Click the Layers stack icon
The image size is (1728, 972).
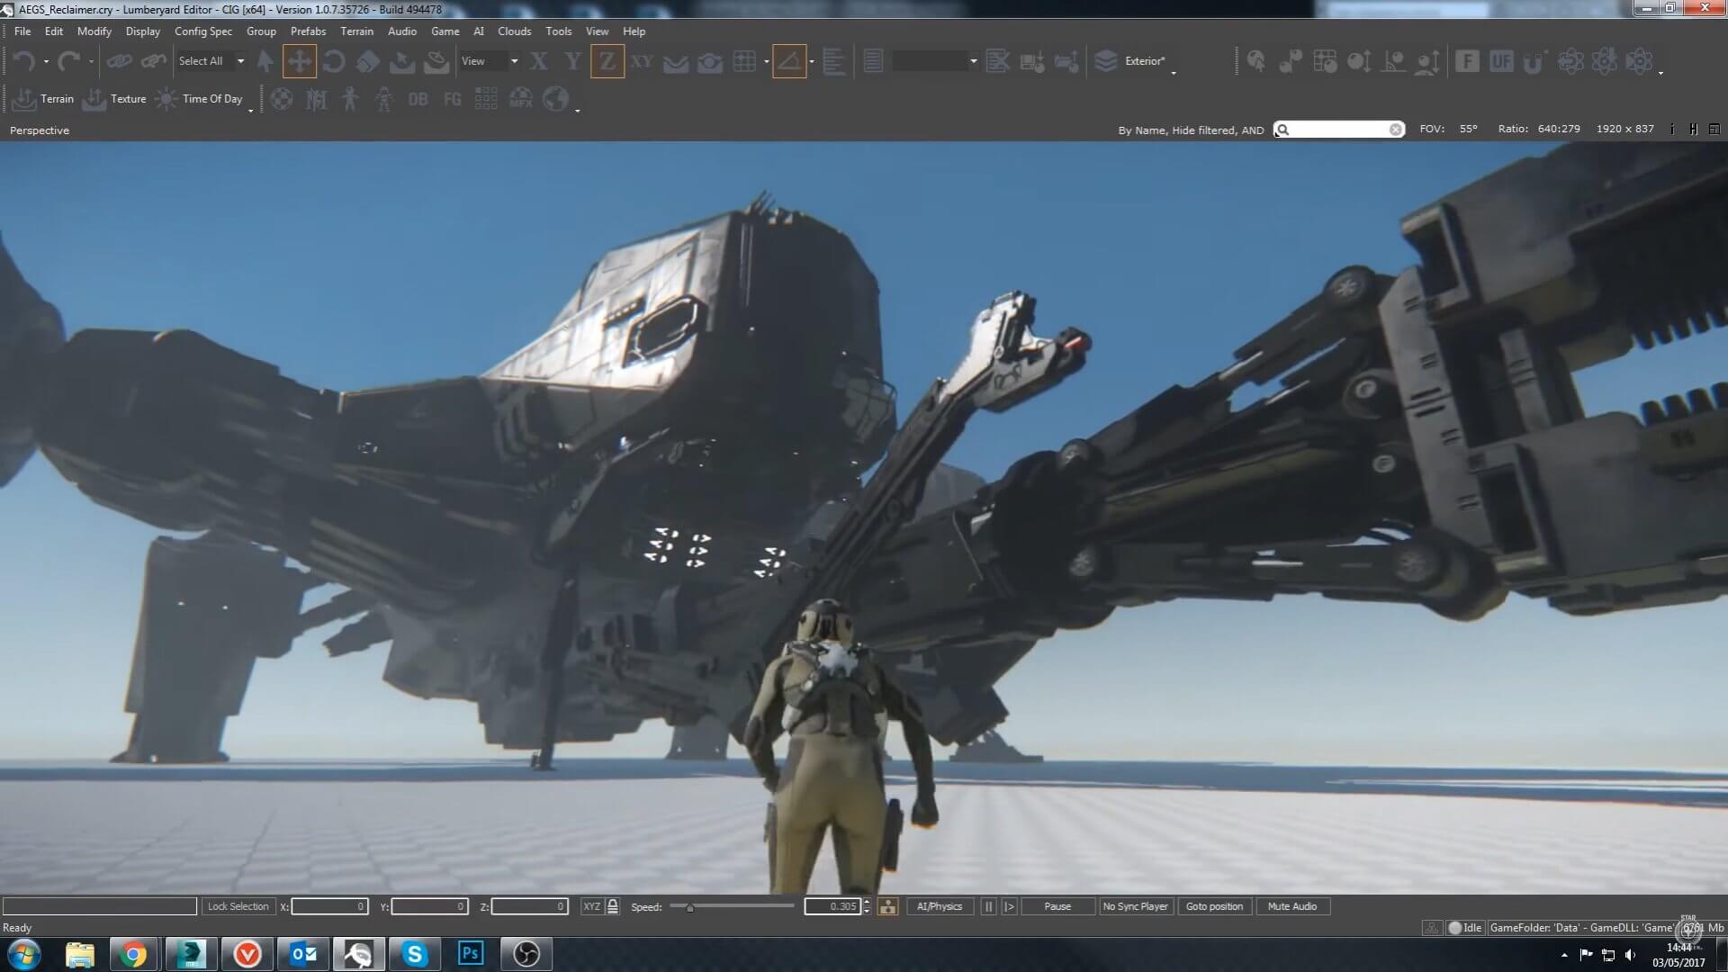[x=1106, y=61]
